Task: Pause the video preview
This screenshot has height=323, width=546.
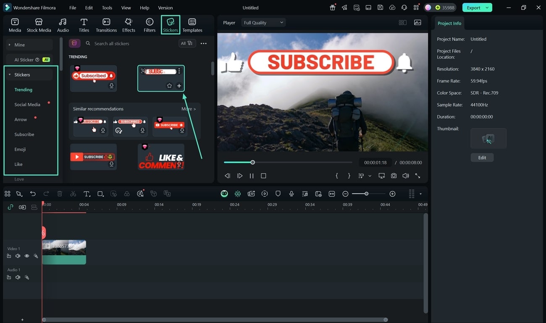Action: [252, 176]
